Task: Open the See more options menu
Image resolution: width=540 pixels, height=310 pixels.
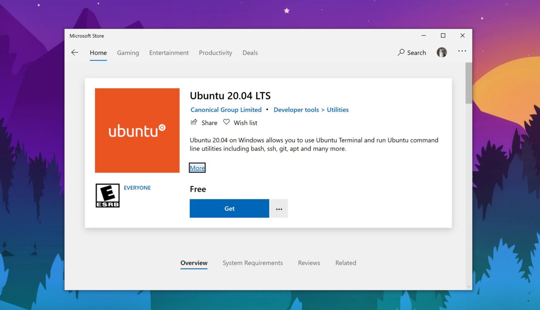Action: pos(462,51)
